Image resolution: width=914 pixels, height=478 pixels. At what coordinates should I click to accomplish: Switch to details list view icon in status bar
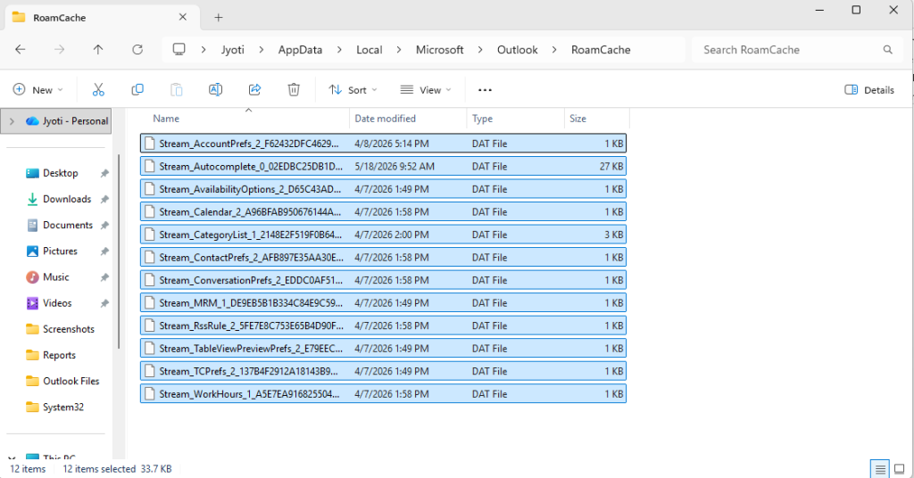(880, 469)
